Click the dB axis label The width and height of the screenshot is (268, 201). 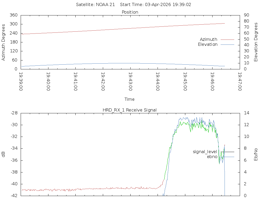(4, 154)
